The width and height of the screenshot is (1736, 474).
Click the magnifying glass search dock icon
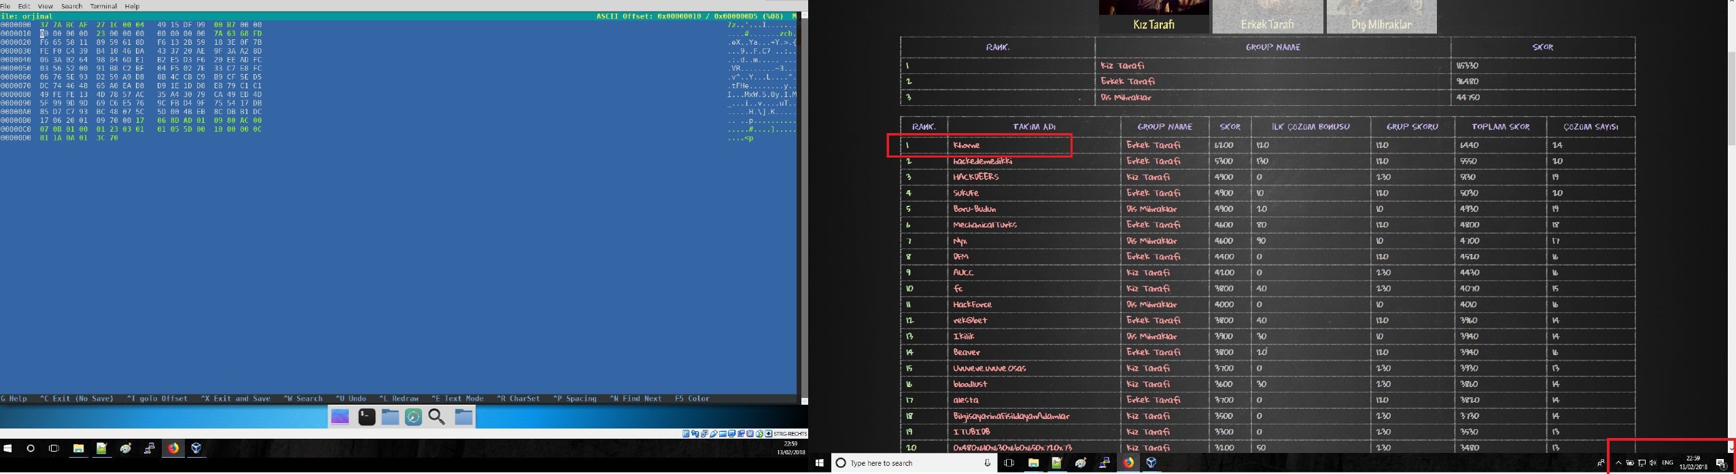(437, 417)
